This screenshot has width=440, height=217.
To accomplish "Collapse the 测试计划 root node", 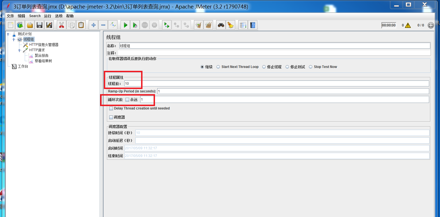I will click(x=8, y=34).
